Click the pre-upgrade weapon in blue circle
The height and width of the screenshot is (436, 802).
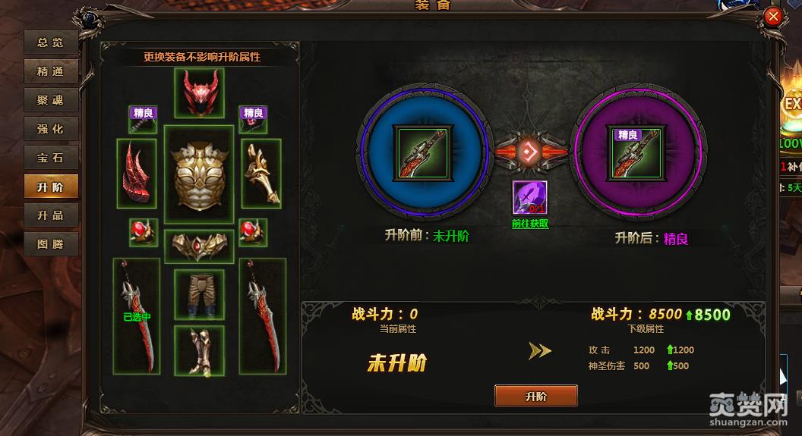[423, 153]
